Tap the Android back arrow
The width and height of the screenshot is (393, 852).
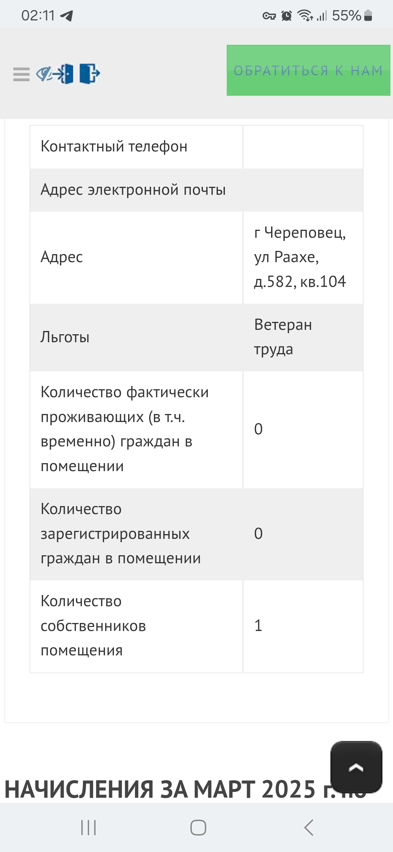tap(309, 828)
